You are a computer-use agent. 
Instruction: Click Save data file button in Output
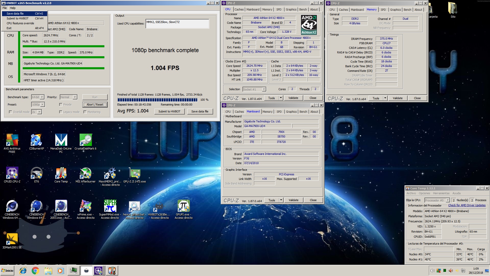coord(200,111)
